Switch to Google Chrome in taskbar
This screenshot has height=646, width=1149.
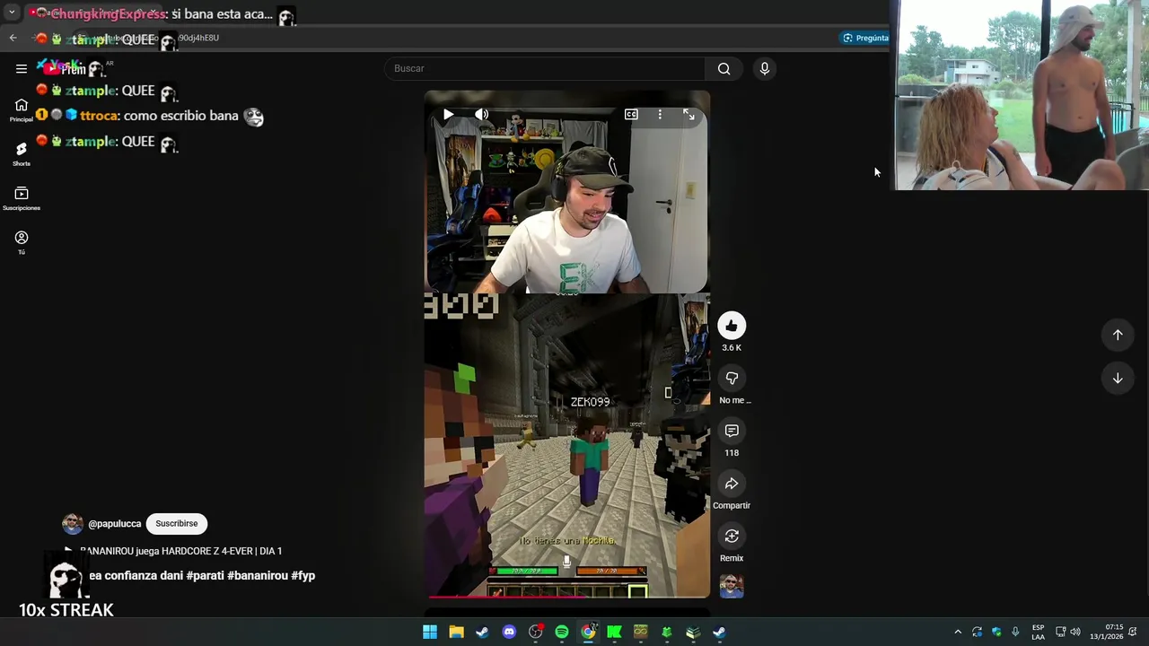click(588, 633)
